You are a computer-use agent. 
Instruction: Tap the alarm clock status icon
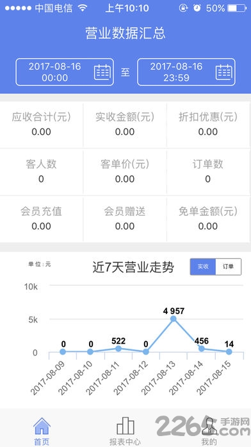(197, 8)
